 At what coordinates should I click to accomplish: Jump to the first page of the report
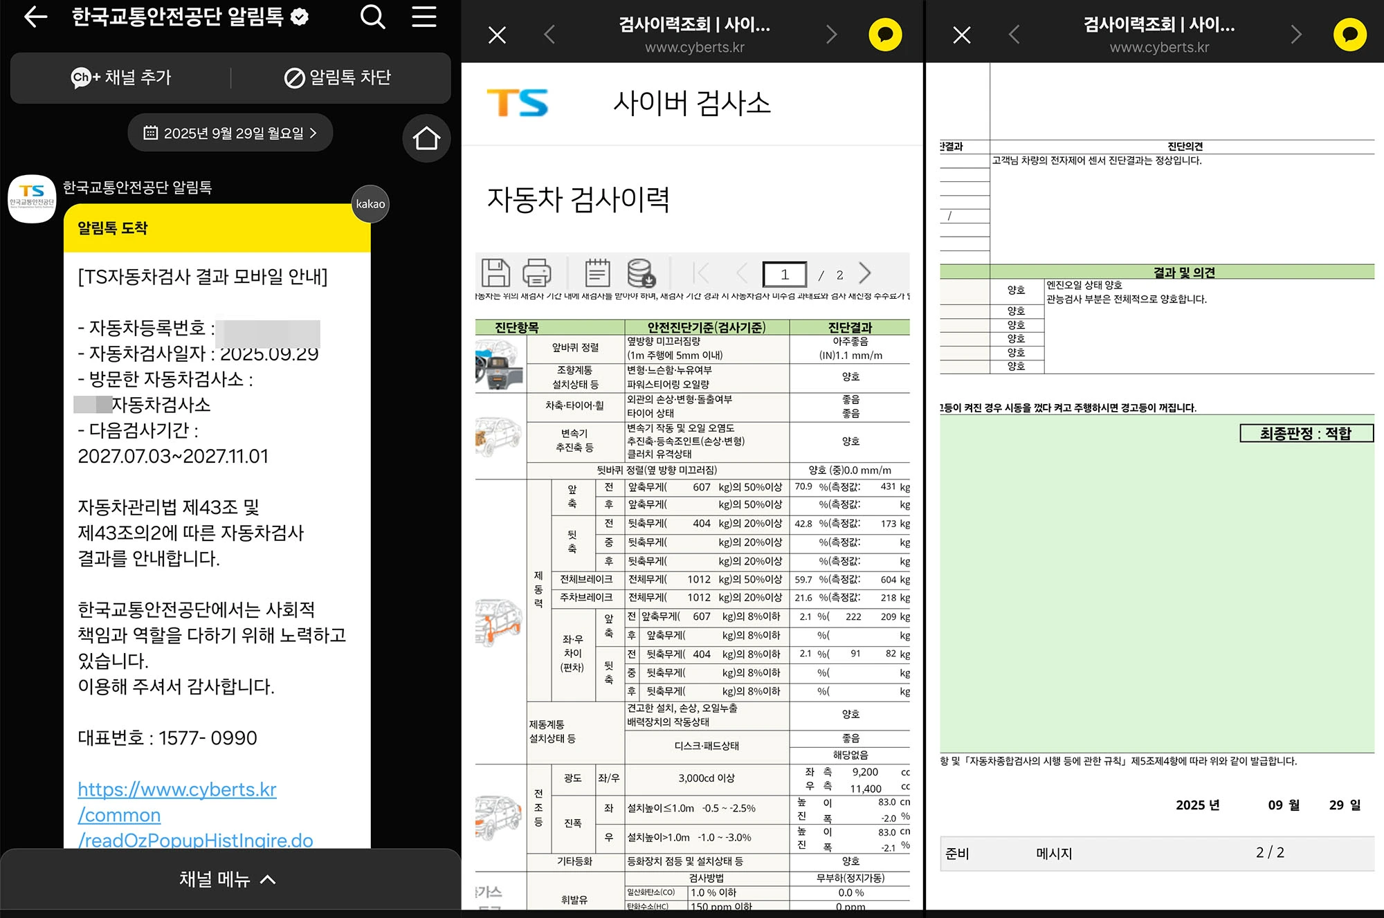[x=701, y=273]
